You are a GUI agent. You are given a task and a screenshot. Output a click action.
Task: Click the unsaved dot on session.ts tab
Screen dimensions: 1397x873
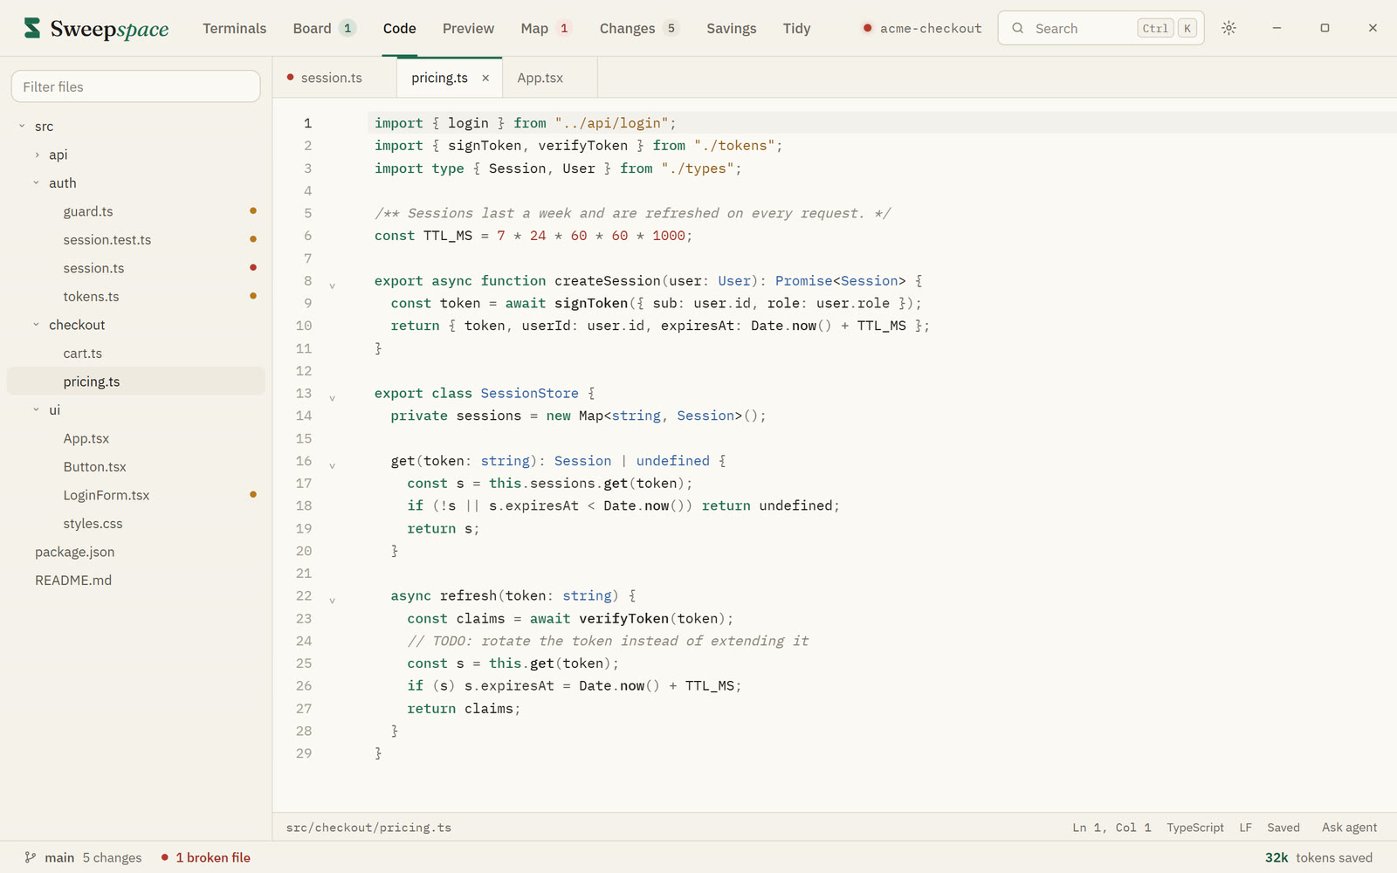click(290, 78)
